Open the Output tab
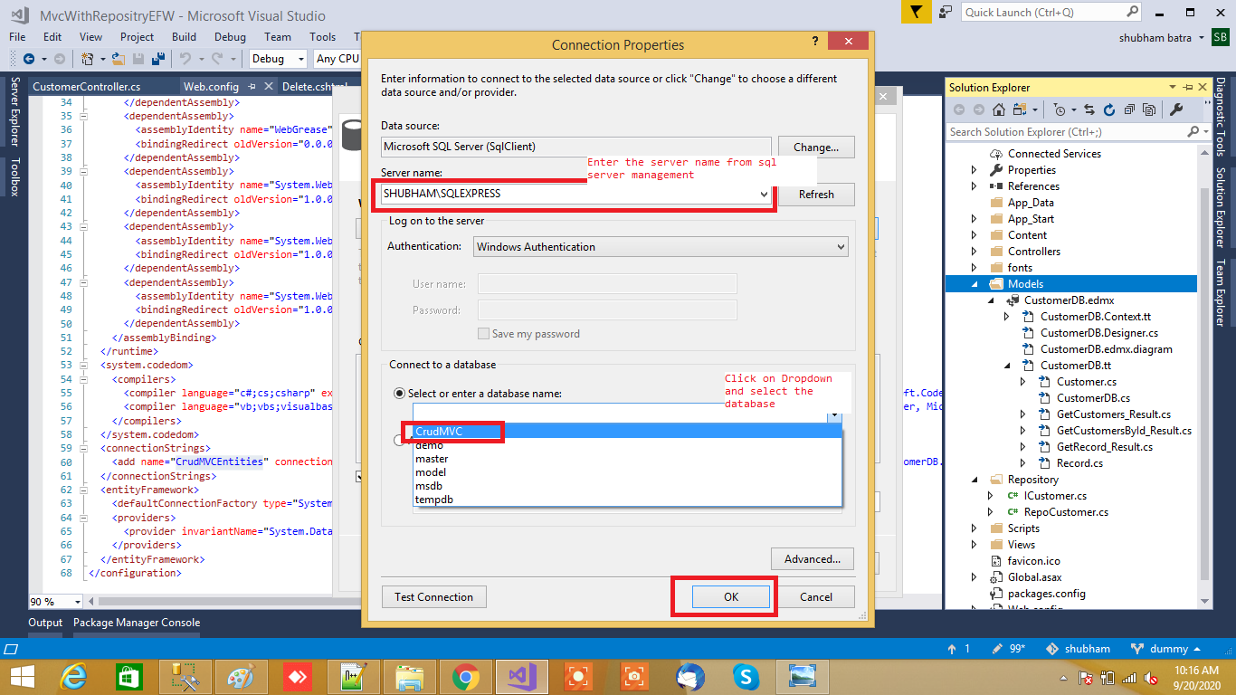The image size is (1236, 695). pos(45,623)
